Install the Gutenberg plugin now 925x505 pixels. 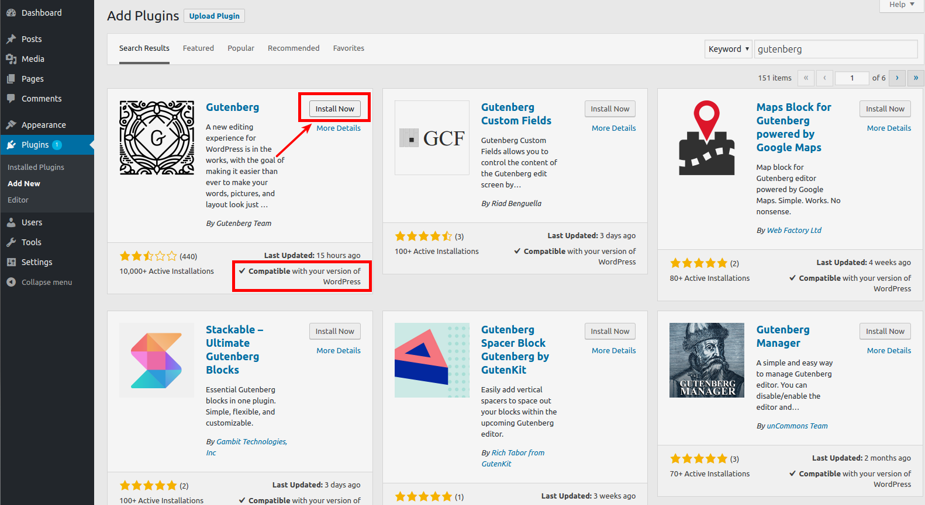point(335,109)
